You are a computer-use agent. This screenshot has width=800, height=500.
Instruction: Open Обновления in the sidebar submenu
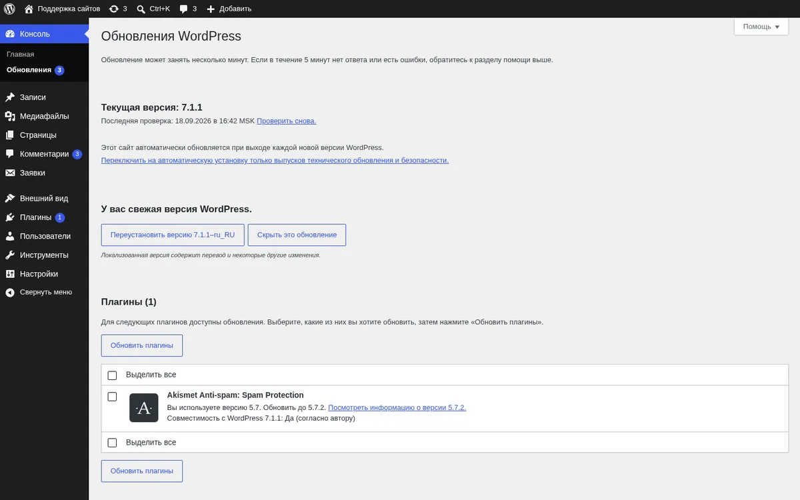coord(29,70)
